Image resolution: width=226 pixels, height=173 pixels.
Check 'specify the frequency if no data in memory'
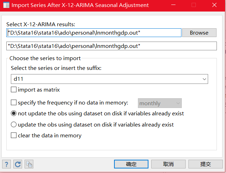[x=14, y=103]
